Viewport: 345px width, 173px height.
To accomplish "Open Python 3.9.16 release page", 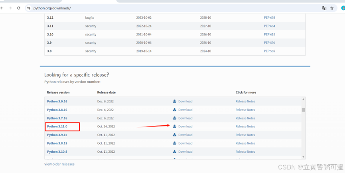I will [57, 102].
